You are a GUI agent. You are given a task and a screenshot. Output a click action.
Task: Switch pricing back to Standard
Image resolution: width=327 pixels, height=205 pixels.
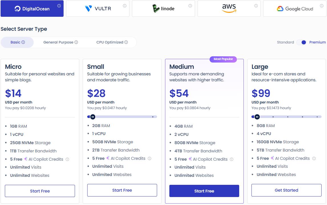286,42
